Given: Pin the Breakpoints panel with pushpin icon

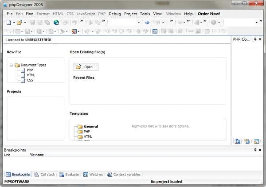Looking at the screenshot, I should (x=255, y=150).
